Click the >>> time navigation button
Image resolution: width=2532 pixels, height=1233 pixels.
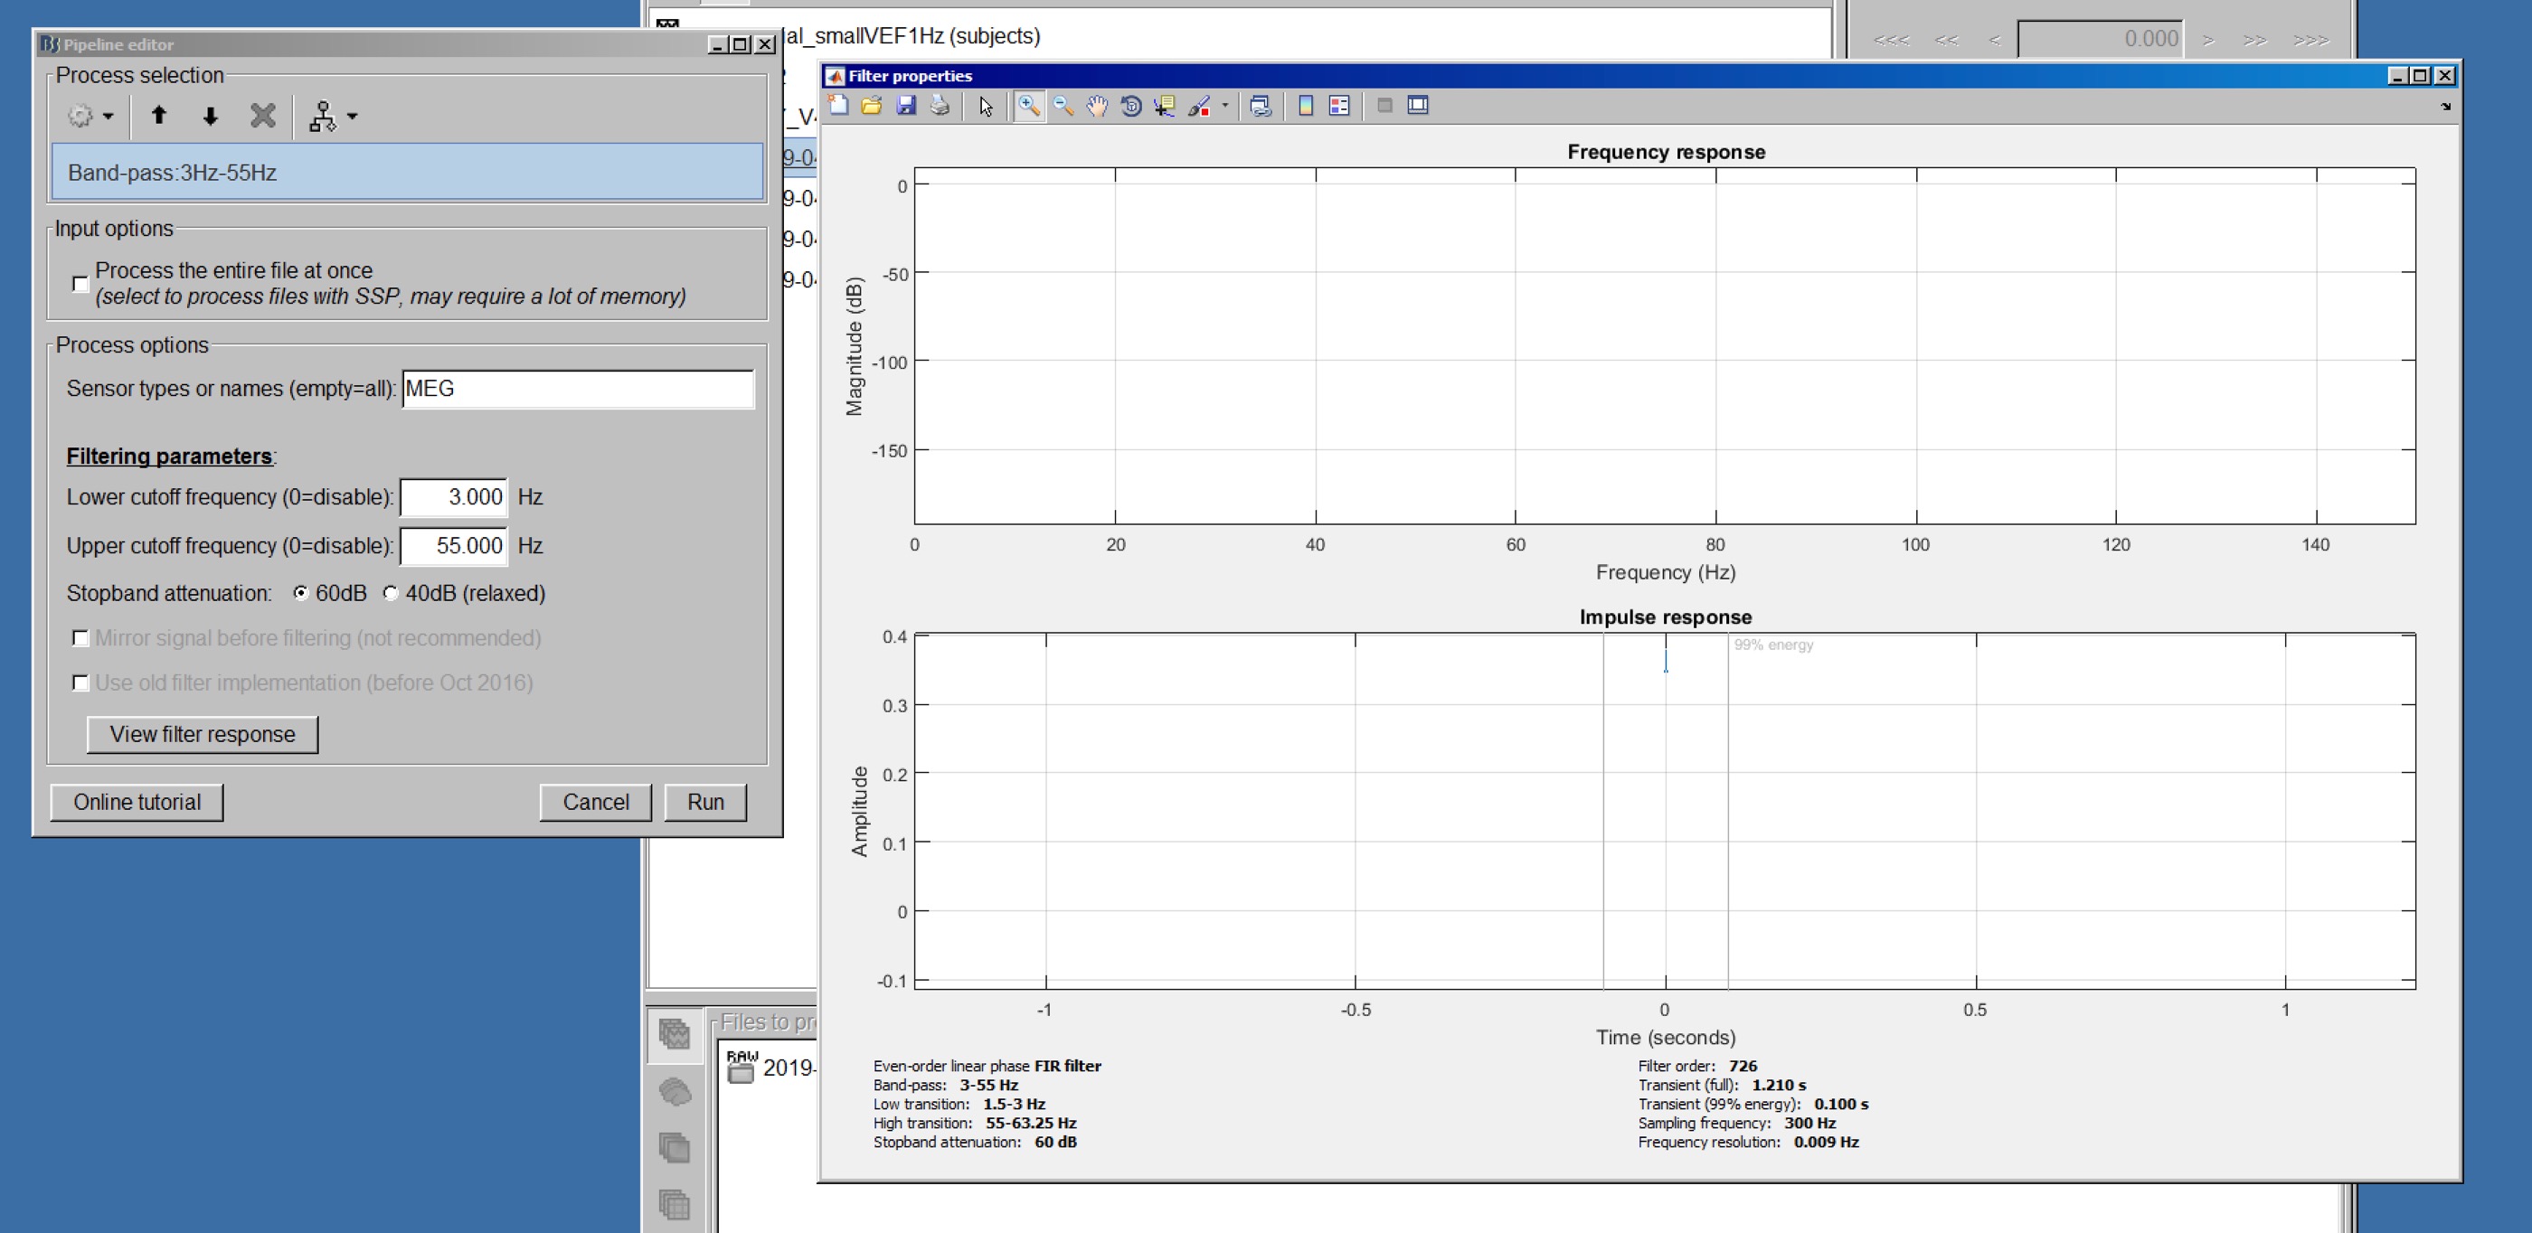pyautogui.click(x=2310, y=41)
